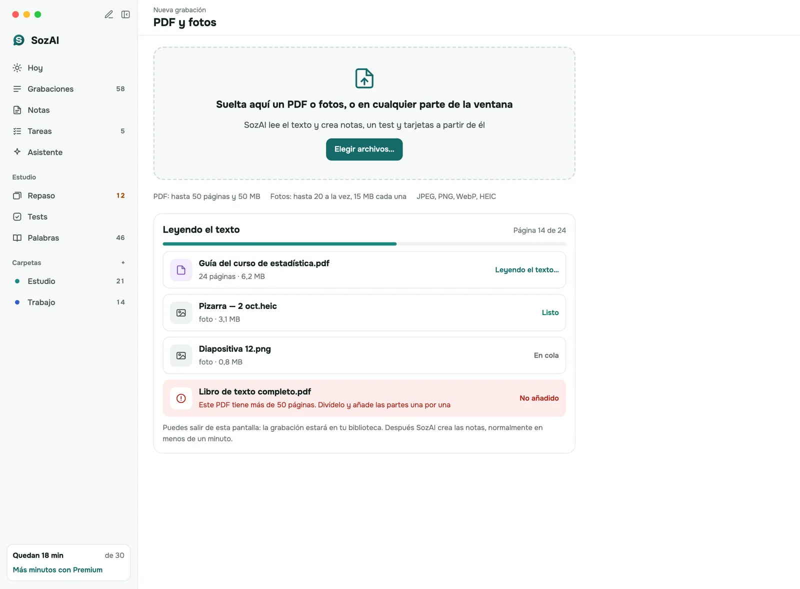This screenshot has width=800, height=589.
Task: Click the Tests checkmark icon
Action: point(17,216)
